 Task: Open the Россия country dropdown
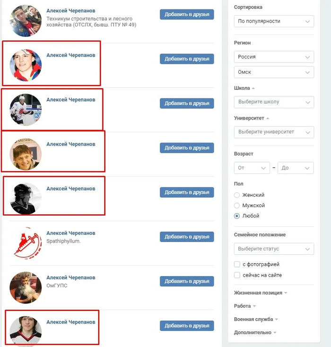(274, 57)
